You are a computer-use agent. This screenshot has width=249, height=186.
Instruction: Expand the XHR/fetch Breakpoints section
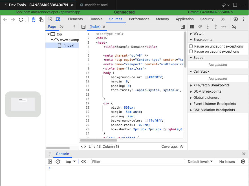[x=211, y=85]
